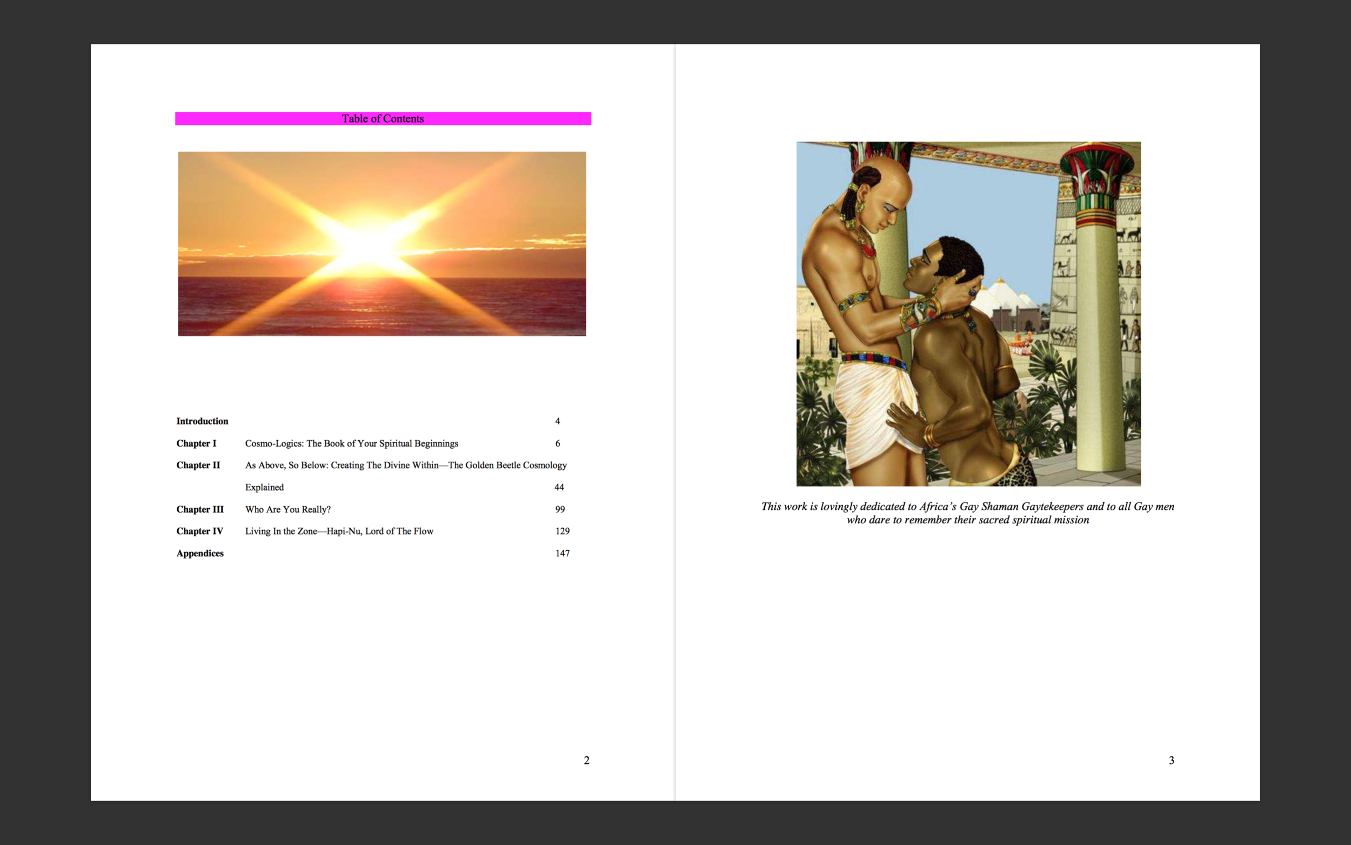The height and width of the screenshot is (845, 1351).
Task: Click 'As Above, So Below' chapter title line
Action: pyautogui.click(x=406, y=465)
